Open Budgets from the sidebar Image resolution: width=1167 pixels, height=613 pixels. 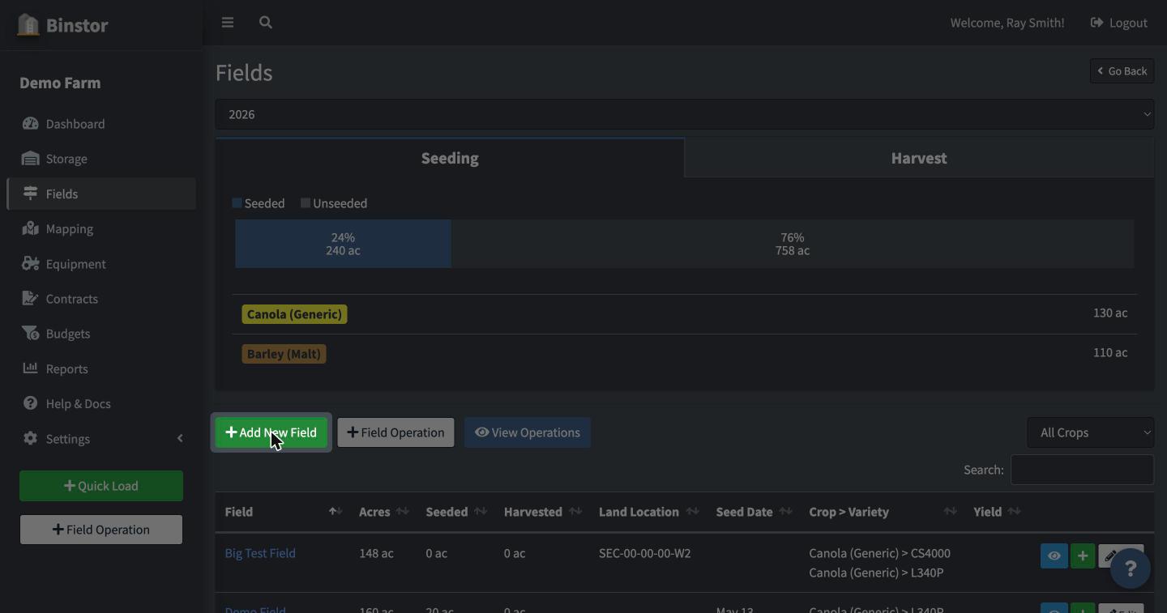point(101,334)
